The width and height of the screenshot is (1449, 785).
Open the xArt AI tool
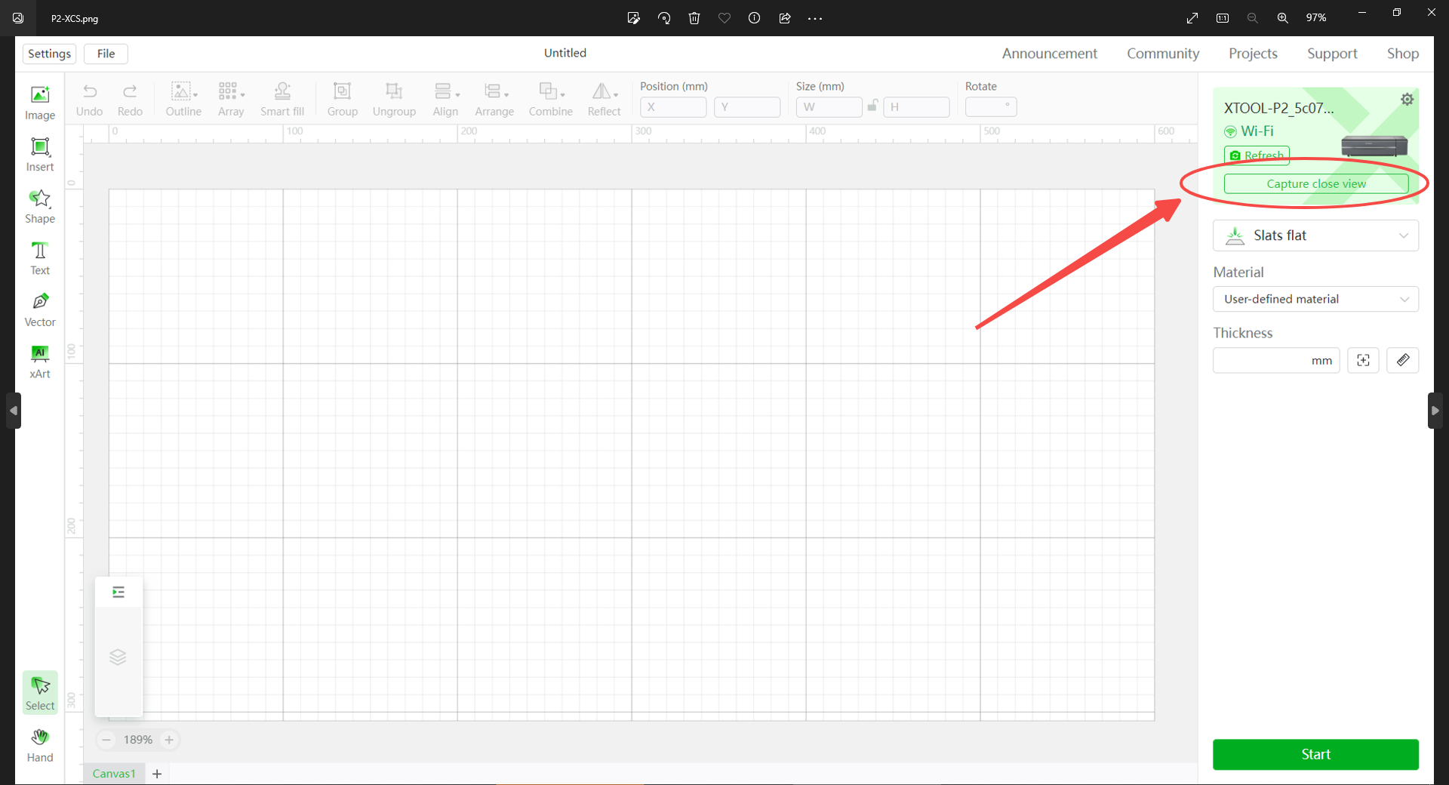pos(39,361)
